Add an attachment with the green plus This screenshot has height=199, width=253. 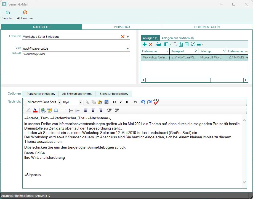pyautogui.click(x=145, y=44)
